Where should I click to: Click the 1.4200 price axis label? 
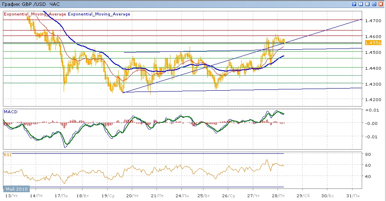tap(373, 100)
